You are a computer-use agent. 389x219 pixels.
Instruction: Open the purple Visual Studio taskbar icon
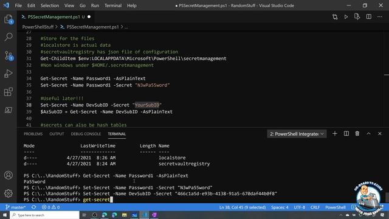click(154, 215)
